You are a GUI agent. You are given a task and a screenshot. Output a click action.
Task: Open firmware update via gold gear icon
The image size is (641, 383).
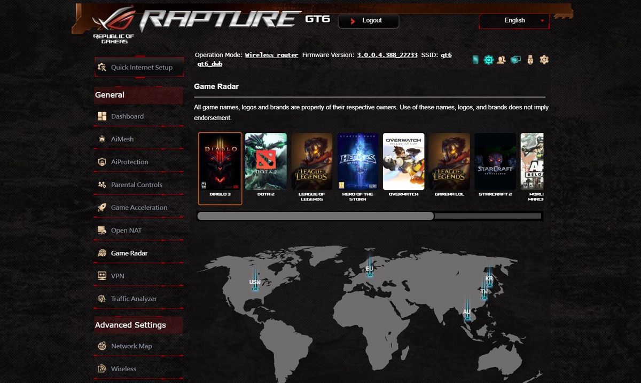544,60
